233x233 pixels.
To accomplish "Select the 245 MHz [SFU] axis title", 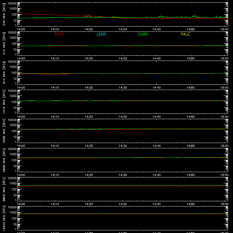I will (4, 14).
